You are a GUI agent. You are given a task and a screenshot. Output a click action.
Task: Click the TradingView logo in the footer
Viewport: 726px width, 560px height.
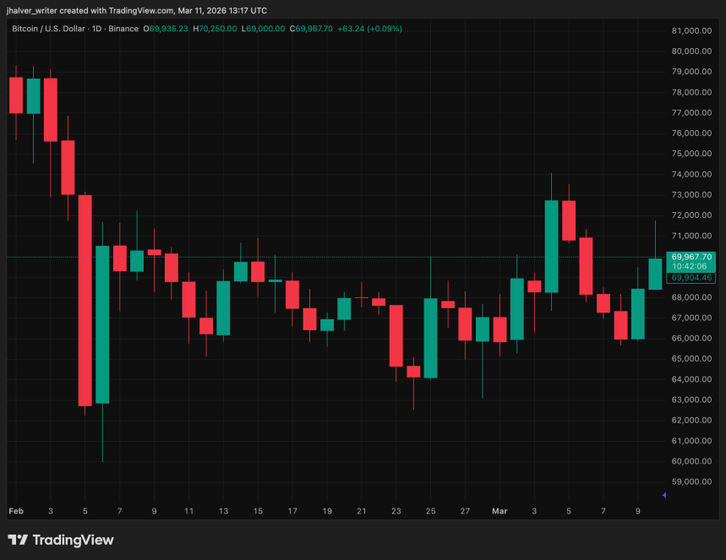coord(59,540)
